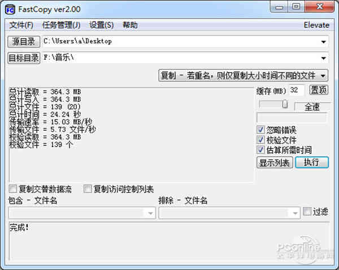Open the 排除 - 文件名 dropdown
Viewport: 339px width, 270px height.
click(x=229, y=213)
